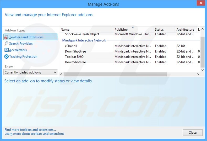Select the Toolbar BHO add-on
Screen dimensions: 207x141
coord(74,57)
